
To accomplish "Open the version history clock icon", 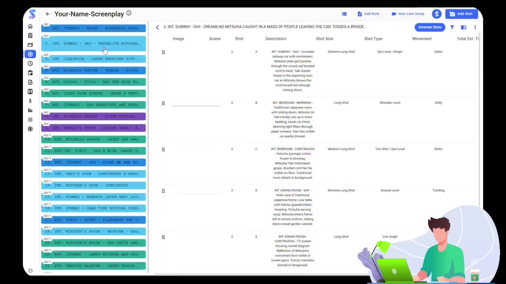I will (30, 64).
